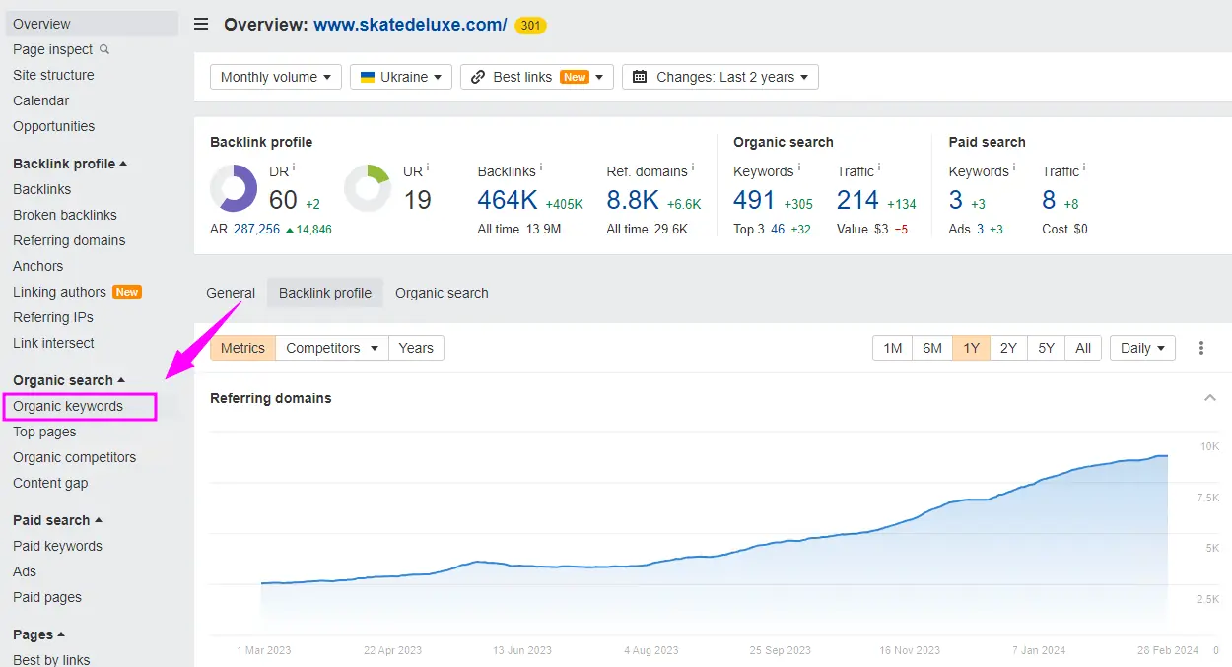Viewport: 1232px width, 667px height.
Task: Click the DR info icon
Action: click(293, 167)
